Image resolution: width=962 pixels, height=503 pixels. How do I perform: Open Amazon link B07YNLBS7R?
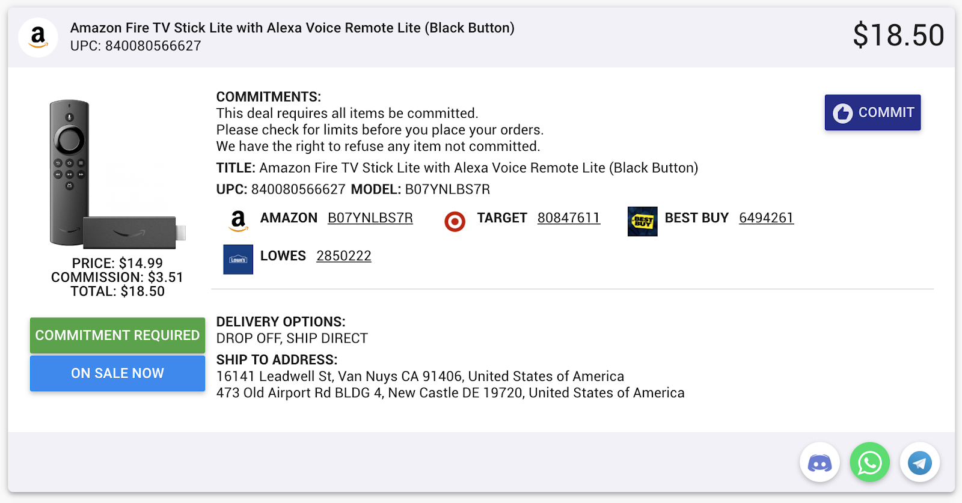370,218
